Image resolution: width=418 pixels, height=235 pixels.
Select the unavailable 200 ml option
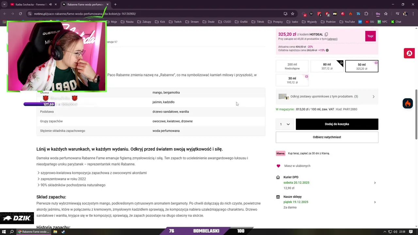(x=292, y=66)
